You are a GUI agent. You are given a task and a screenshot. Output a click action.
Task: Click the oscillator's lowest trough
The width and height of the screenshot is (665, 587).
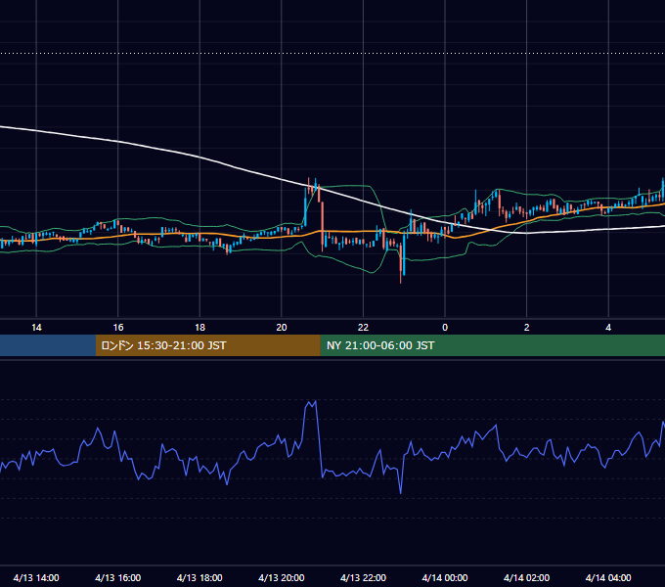tap(401, 491)
